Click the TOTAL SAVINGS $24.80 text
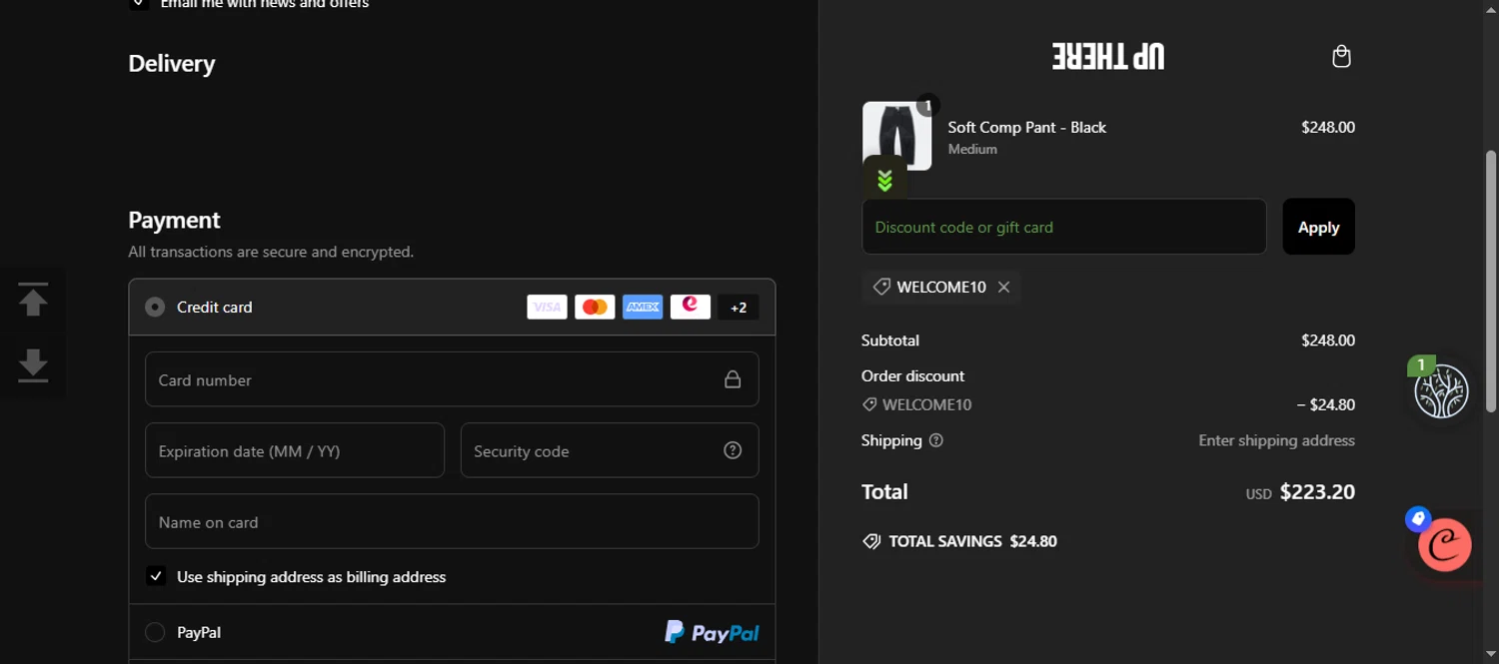The width and height of the screenshot is (1499, 664). pos(972,541)
